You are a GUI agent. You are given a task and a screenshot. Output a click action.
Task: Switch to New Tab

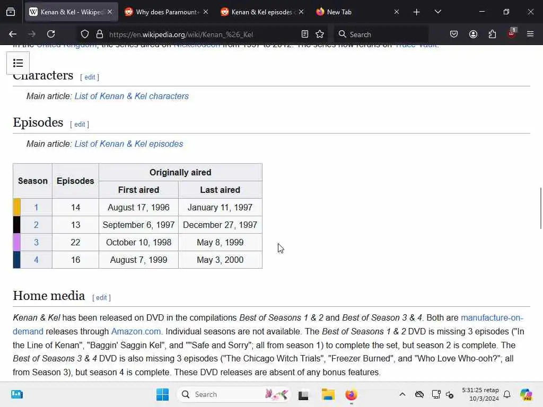click(358, 12)
